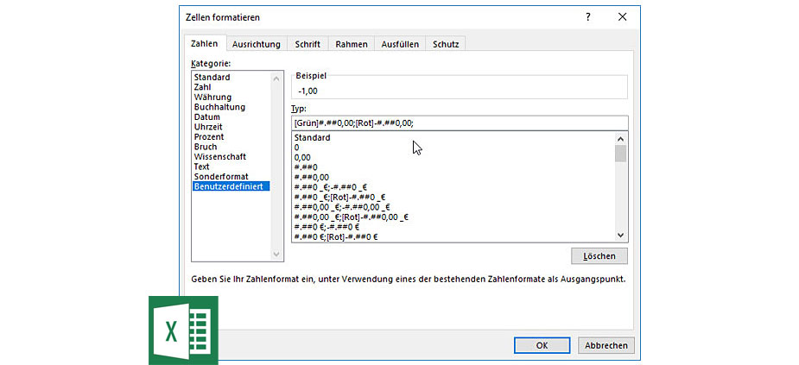Click the help question mark icon
The width and height of the screenshot is (799, 365).
click(588, 16)
